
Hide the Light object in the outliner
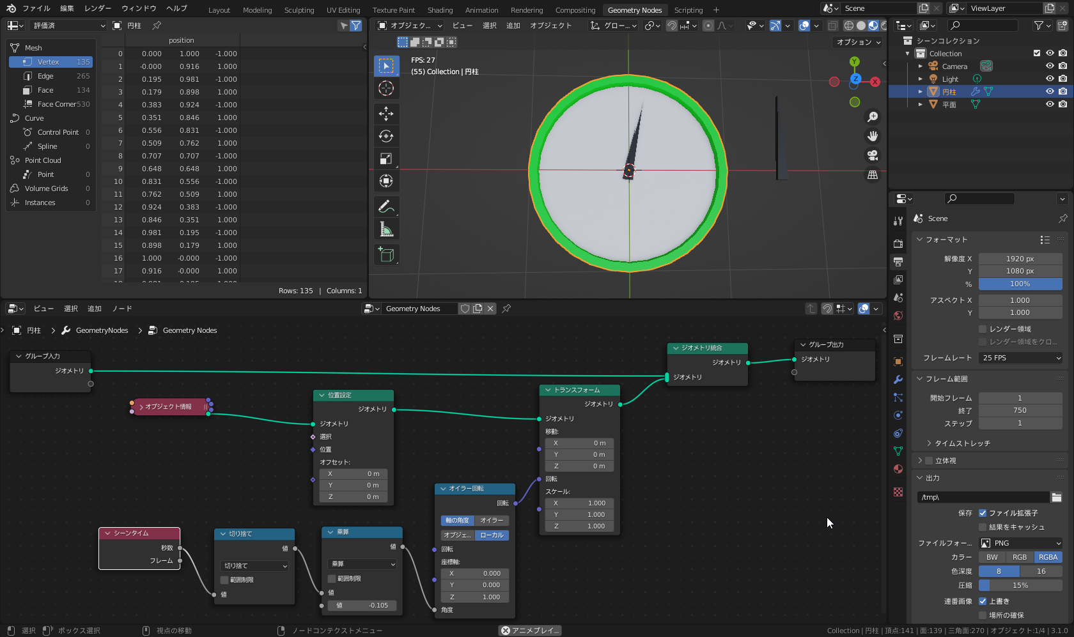click(x=1050, y=79)
